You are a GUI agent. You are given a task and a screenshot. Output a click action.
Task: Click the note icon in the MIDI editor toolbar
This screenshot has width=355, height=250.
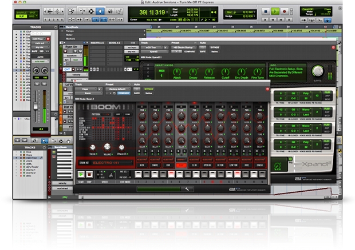click(34, 140)
